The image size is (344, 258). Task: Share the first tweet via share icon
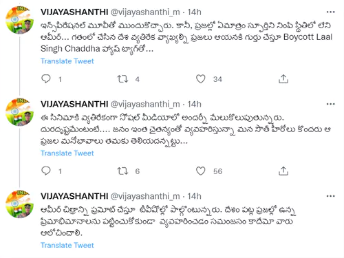click(283, 79)
